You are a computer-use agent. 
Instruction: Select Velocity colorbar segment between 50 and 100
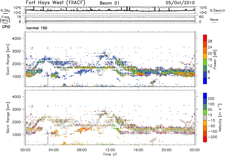tap(205, 107)
